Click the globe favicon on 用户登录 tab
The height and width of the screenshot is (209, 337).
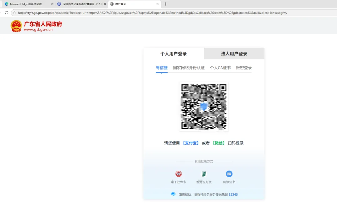[112, 4]
